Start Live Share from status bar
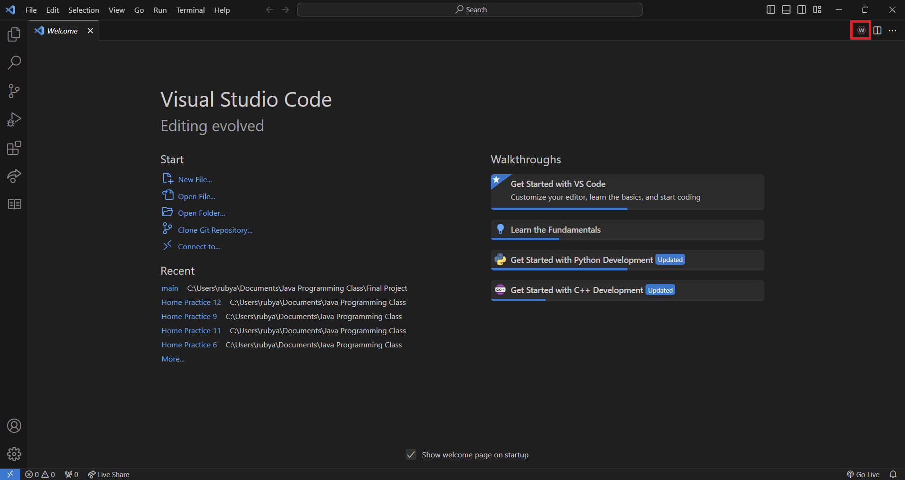 109,474
